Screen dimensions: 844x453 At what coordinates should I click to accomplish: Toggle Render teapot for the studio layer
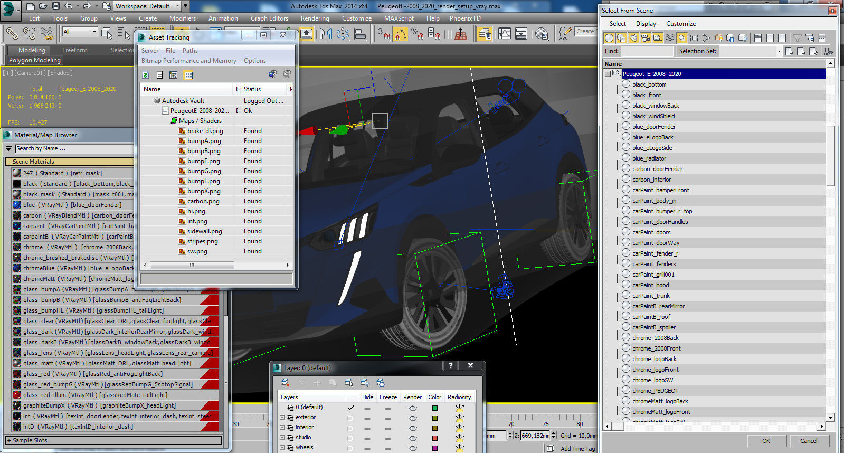tap(413, 438)
